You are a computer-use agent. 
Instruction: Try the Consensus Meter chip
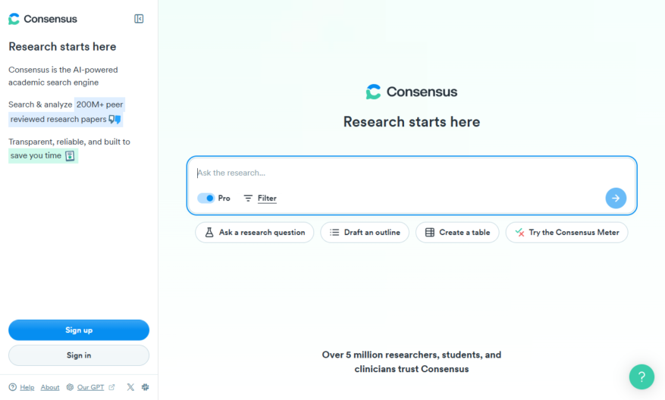566,233
